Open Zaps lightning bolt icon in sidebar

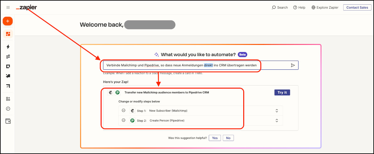click(8, 47)
